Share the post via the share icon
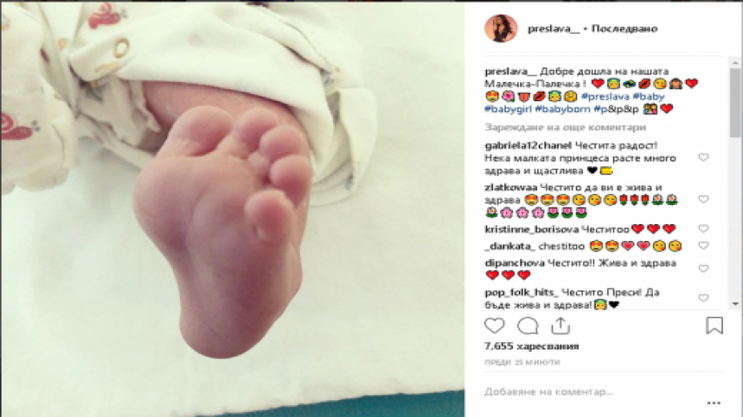The image size is (743, 417). coord(560,325)
